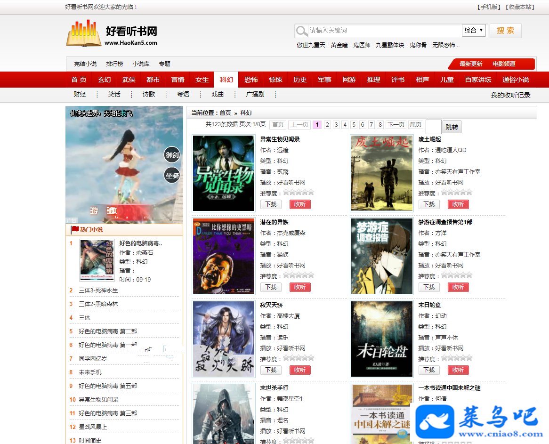The image size is (549, 444).
Task: Open the 笑话 subcategory
Action: tap(114, 94)
